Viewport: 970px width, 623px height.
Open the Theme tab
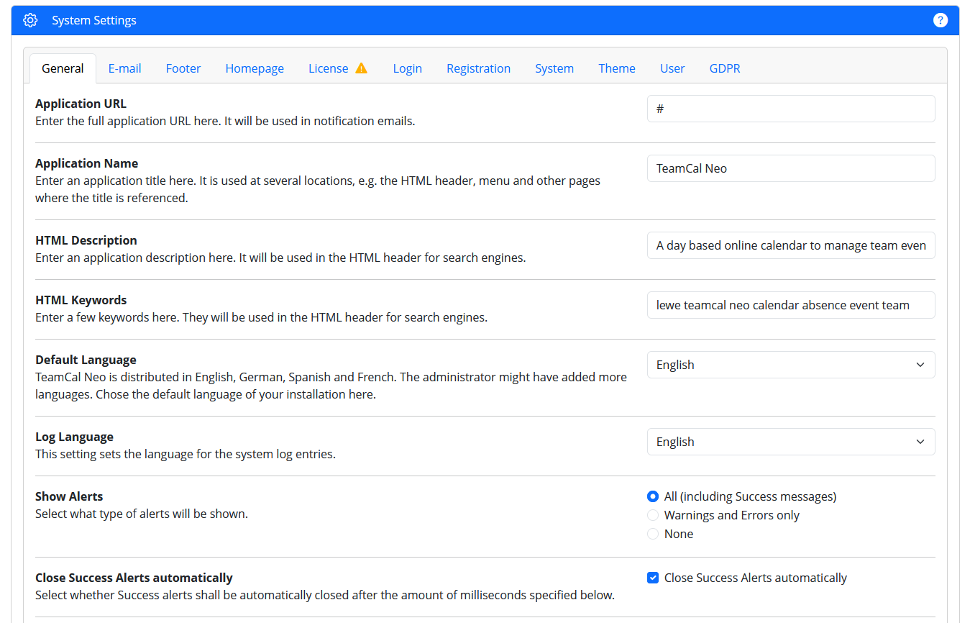pyautogui.click(x=616, y=68)
